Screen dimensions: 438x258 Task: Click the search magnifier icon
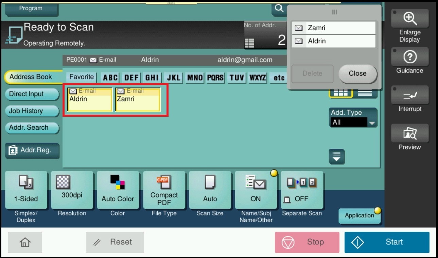pyautogui.click(x=279, y=9)
